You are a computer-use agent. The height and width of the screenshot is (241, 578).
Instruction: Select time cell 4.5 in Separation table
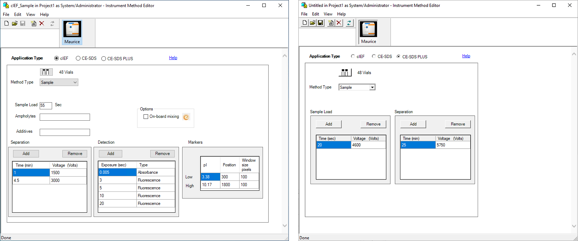pos(31,180)
